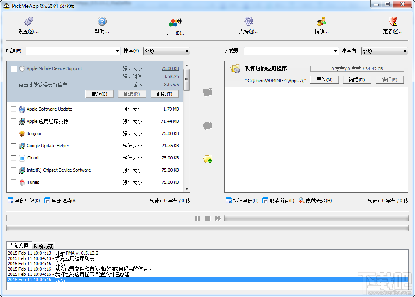Tick the iTunes checkbox
This screenshot has height=297, width=415.
point(13,182)
